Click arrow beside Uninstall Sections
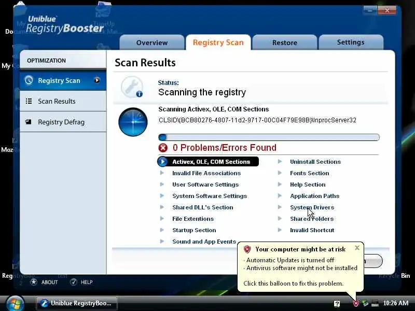Screen dimensions: 415x311 (x=280, y=161)
